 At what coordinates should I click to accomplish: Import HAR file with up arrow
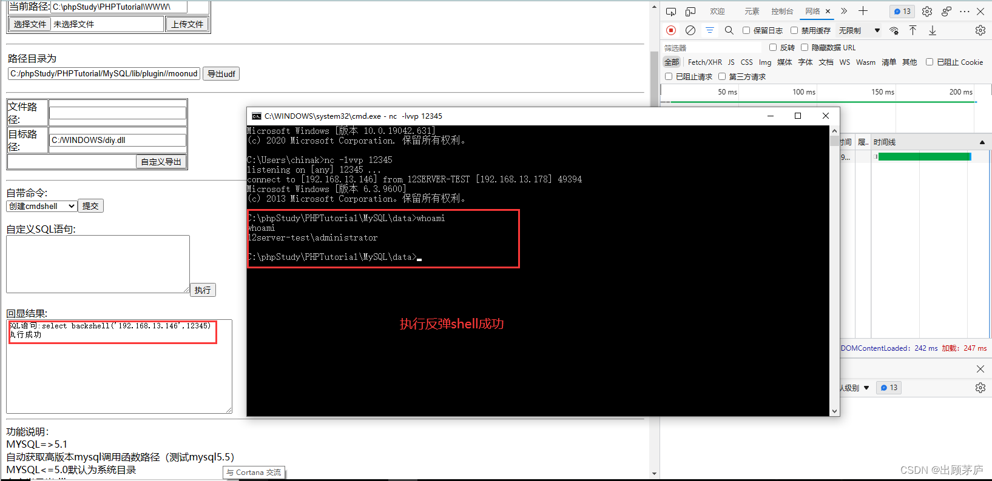tap(913, 30)
